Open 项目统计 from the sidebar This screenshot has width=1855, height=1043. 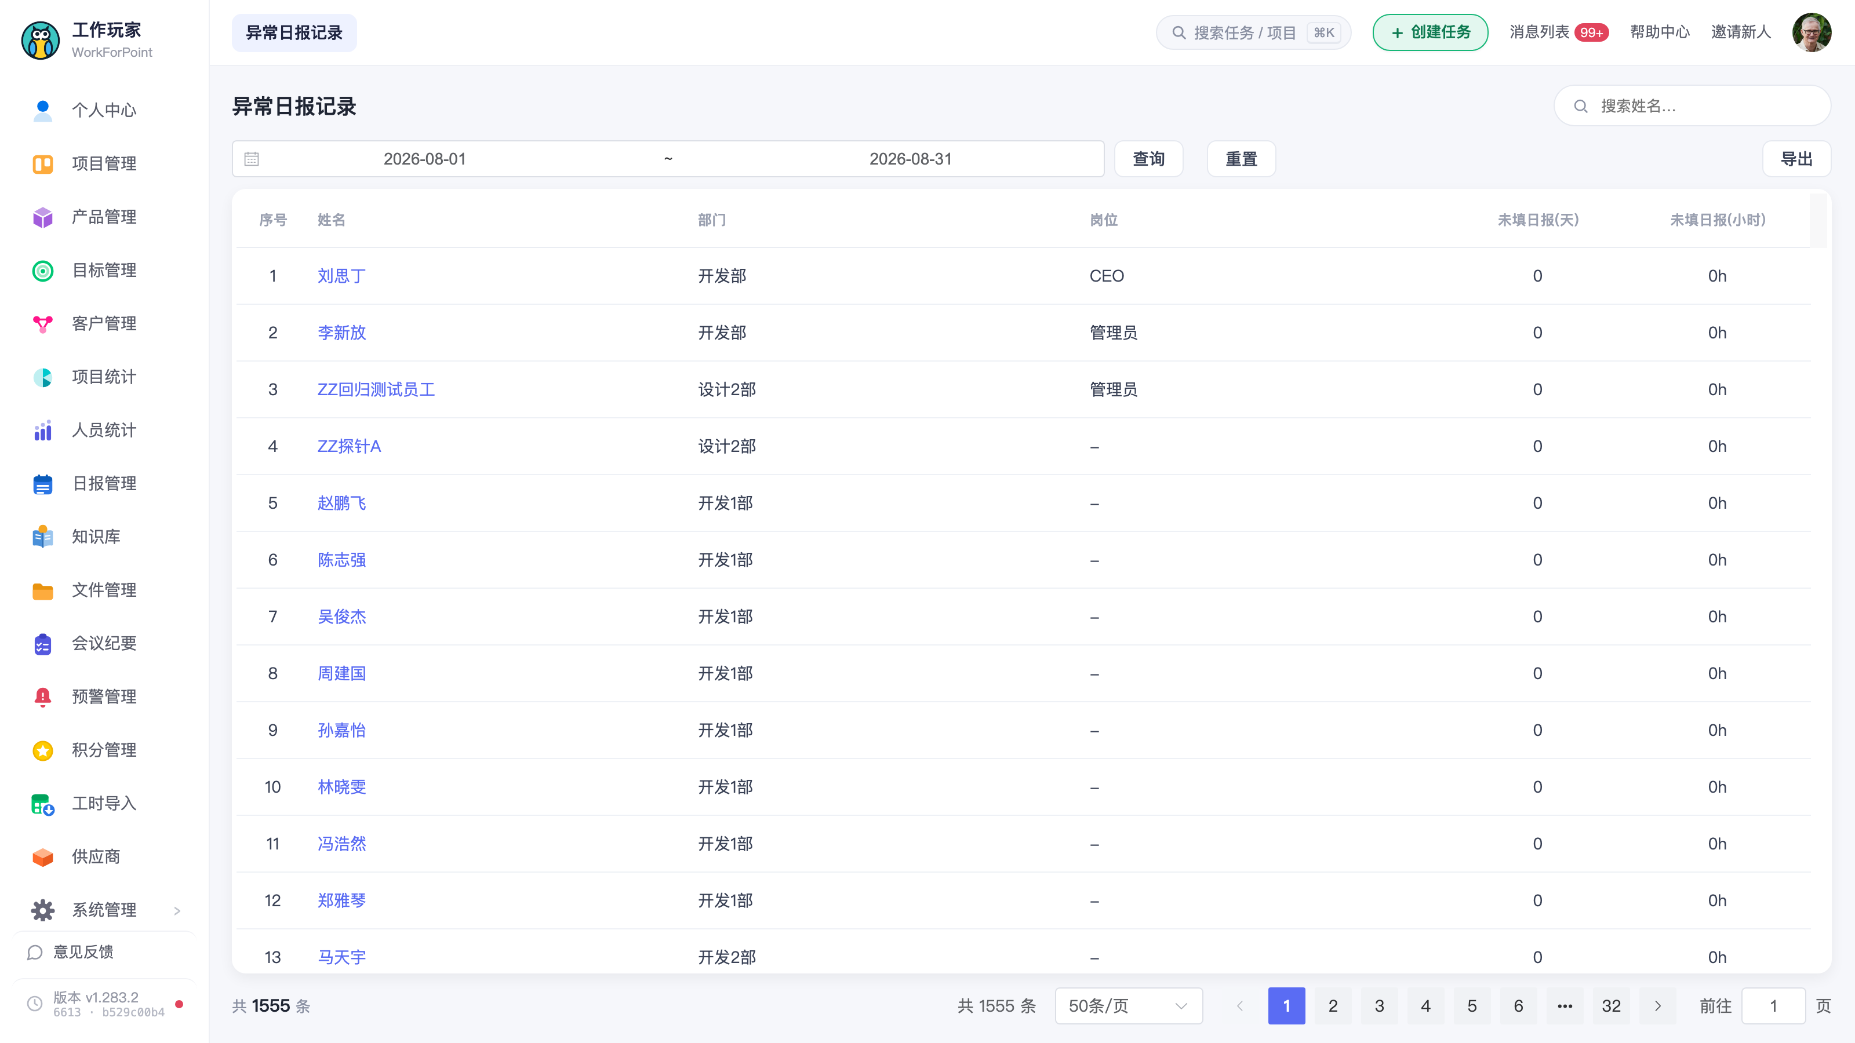point(104,377)
